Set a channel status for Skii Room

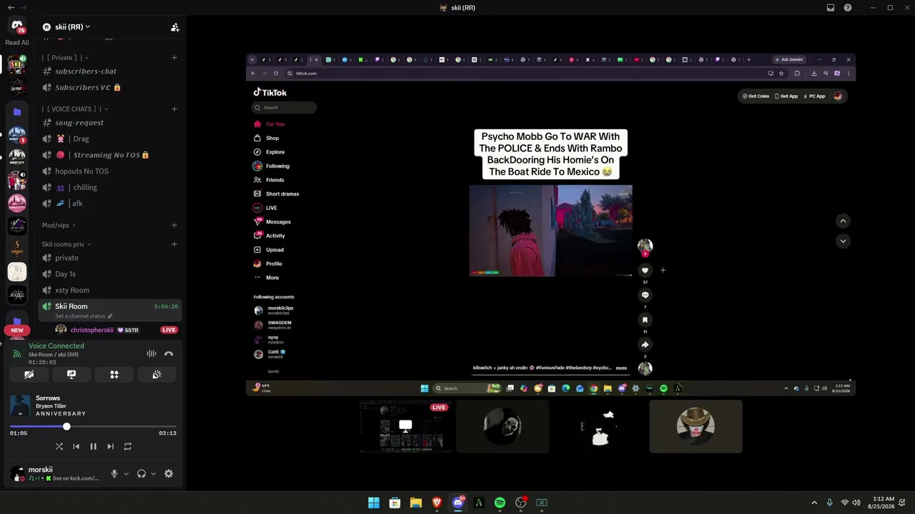[84, 316]
